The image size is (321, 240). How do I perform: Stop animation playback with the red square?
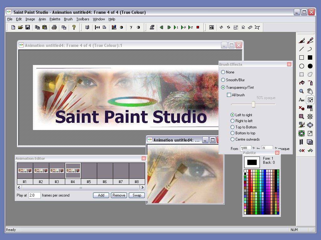[197, 27]
